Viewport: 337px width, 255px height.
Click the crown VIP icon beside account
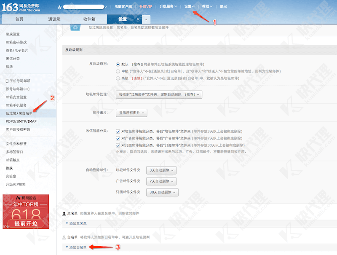point(59,7)
